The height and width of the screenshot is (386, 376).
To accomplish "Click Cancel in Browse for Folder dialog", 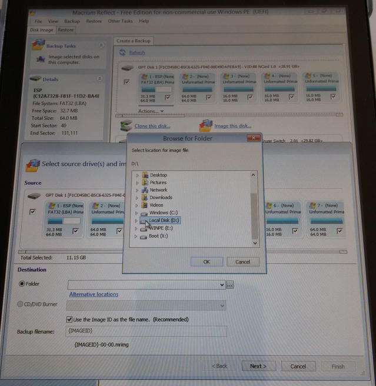I will coord(243,262).
